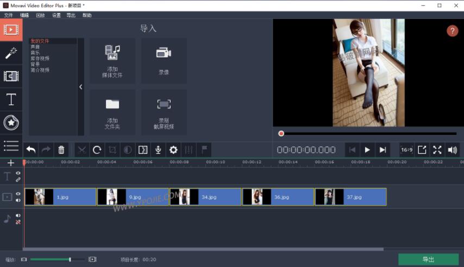Add a track with plus icon
This screenshot has width=464, height=267.
point(11,163)
